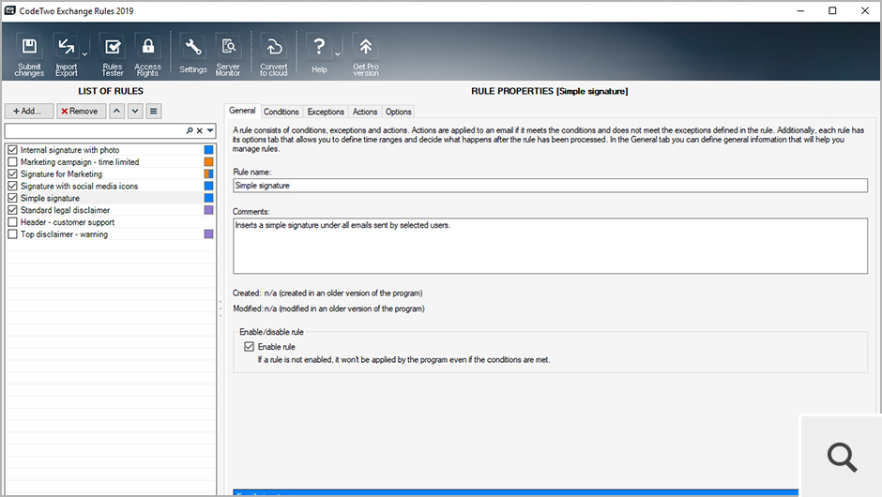Viewport: 882px width, 497px height.
Task: Open the Options tab
Action: click(x=398, y=112)
